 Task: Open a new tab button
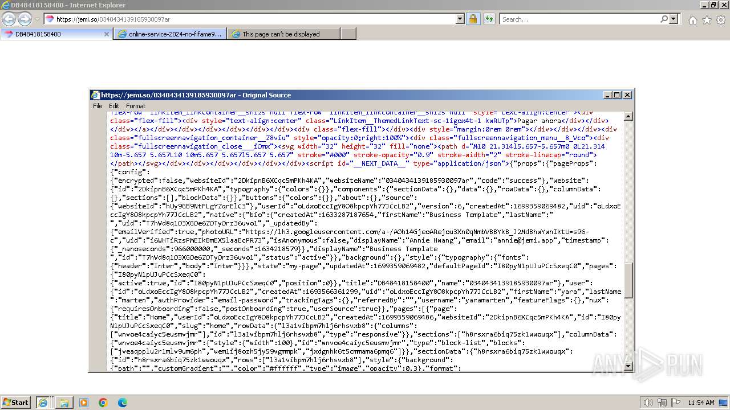coord(348,34)
